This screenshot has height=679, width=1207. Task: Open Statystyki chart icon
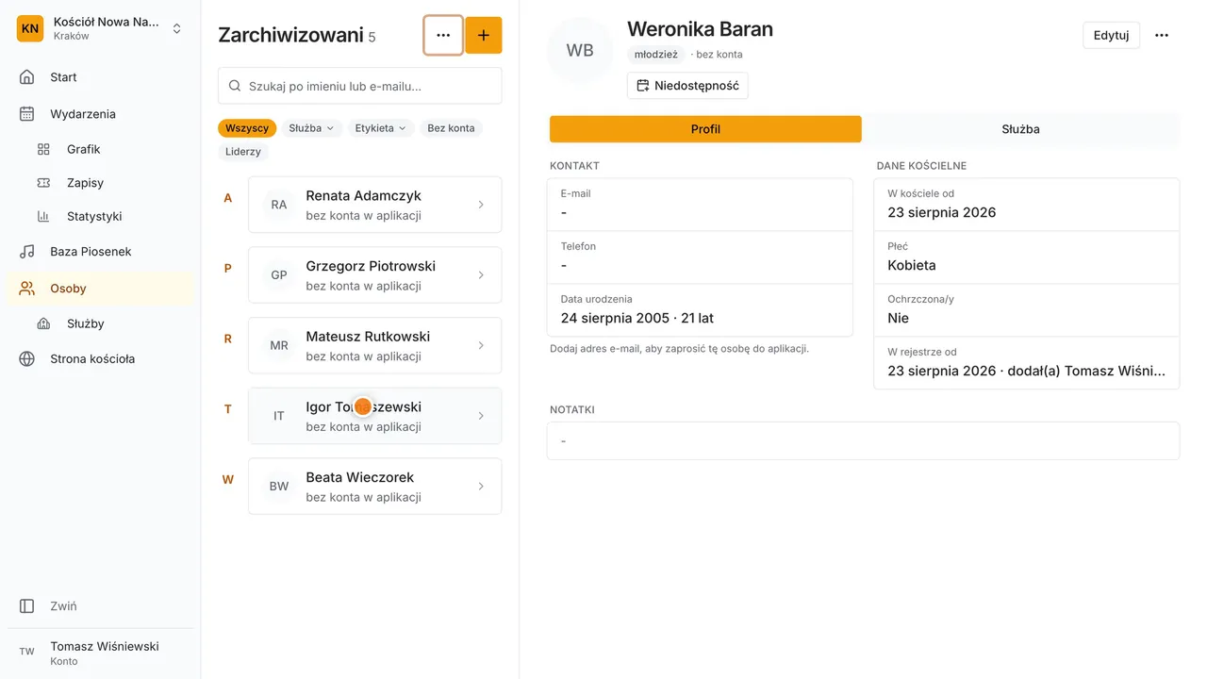[x=43, y=216]
